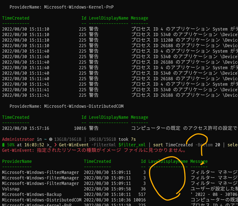238x206 pixels.
Task: Select the 'ProviderName: Microsoft-Windows-Kernel-PnP' line
Action: click(x=61, y=7)
